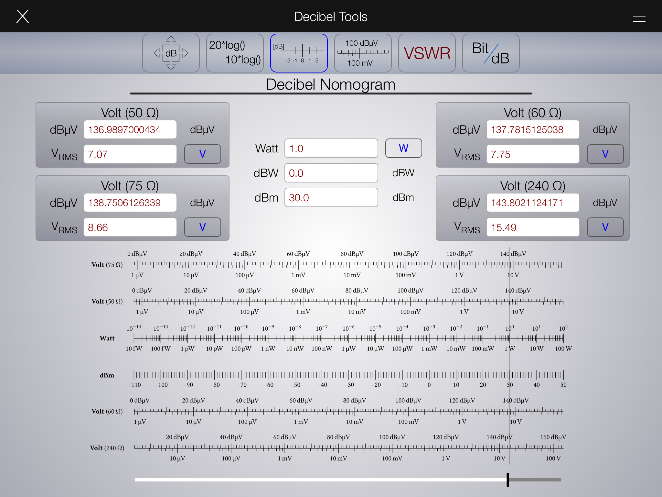This screenshot has height=497, width=662.
Task: Edit the Watt value field
Action: pos(331,149)
